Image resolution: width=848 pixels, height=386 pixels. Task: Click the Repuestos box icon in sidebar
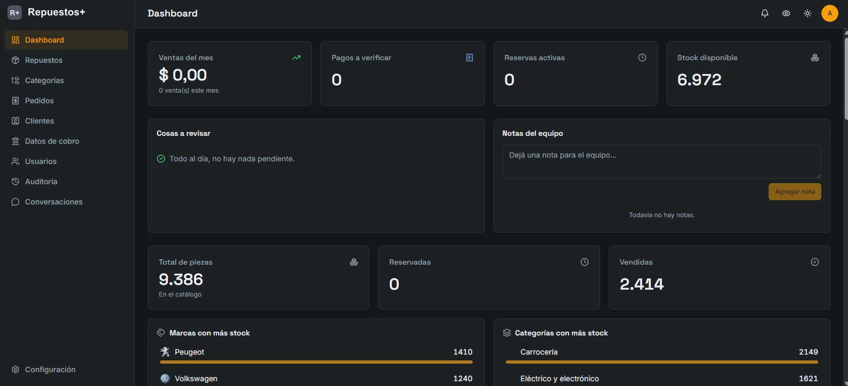pyautogui.click(x=15, y=60)
